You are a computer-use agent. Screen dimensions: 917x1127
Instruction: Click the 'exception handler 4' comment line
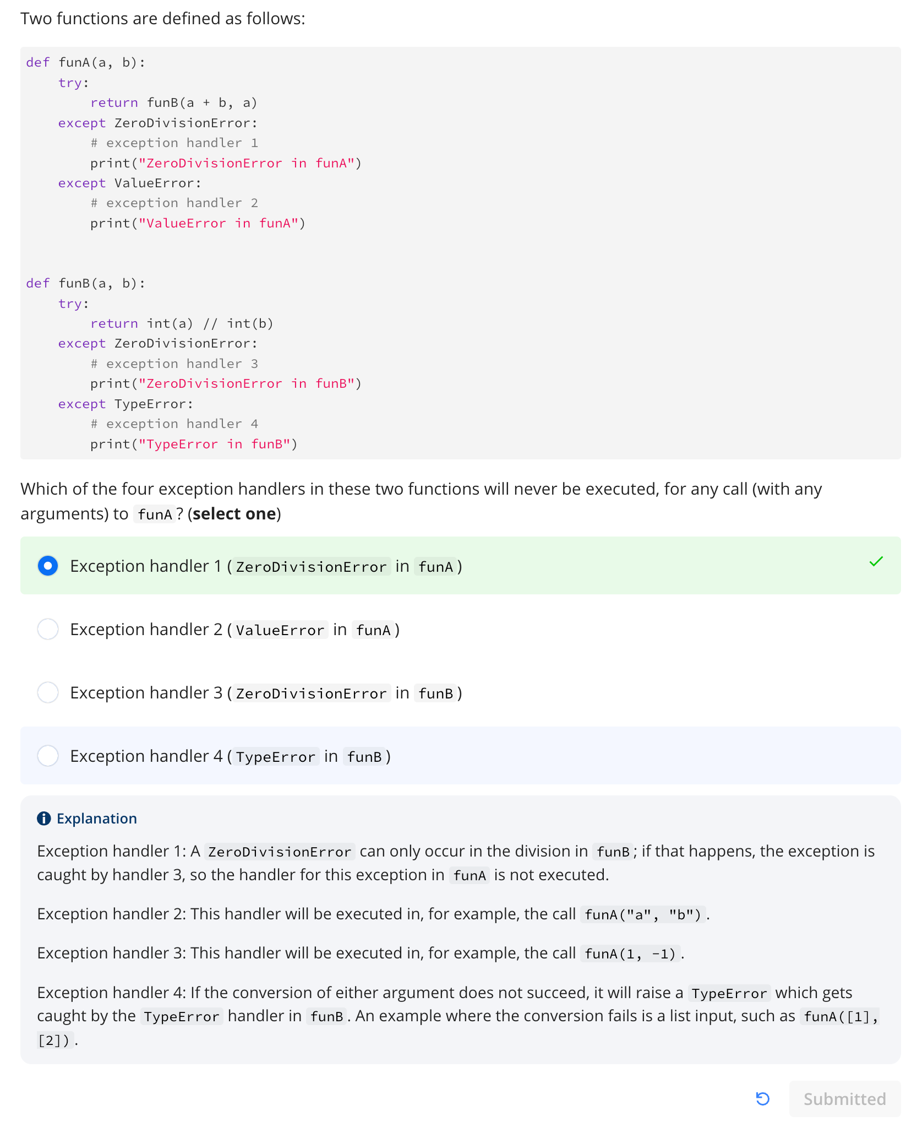[174, 424]
